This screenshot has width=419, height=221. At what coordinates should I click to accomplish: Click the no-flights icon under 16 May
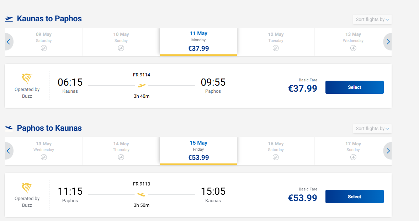(x=276, y=157)
